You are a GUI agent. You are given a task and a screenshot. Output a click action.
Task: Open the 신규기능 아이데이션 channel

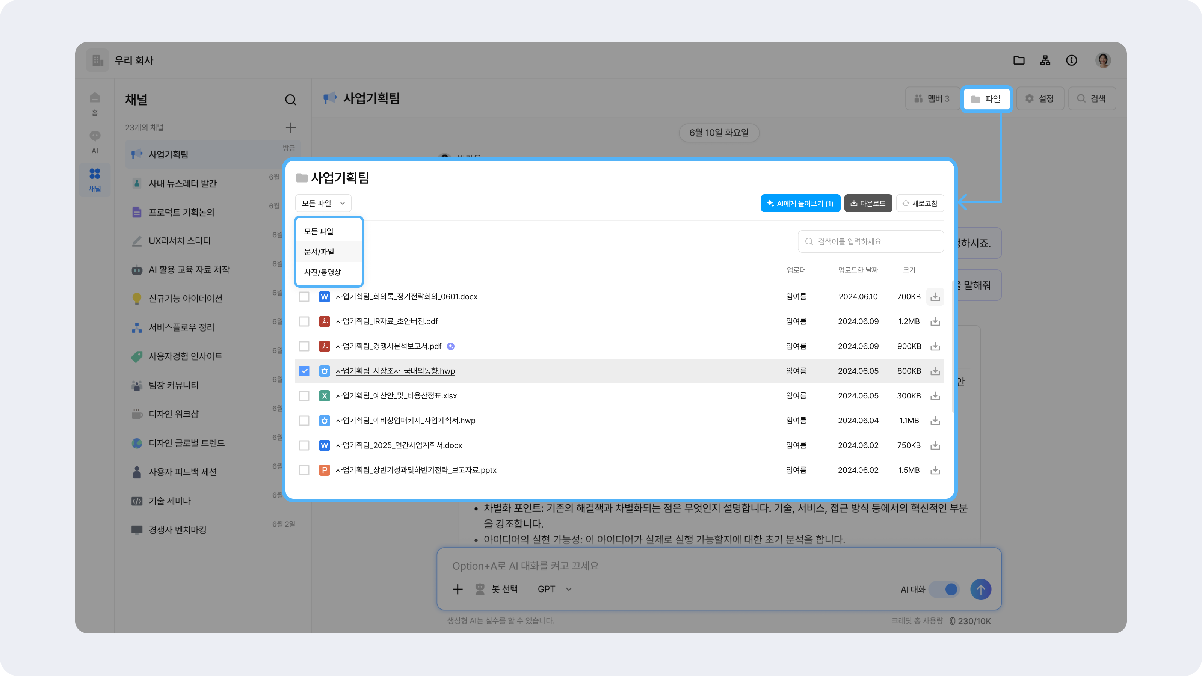click(x=213, y=299)
